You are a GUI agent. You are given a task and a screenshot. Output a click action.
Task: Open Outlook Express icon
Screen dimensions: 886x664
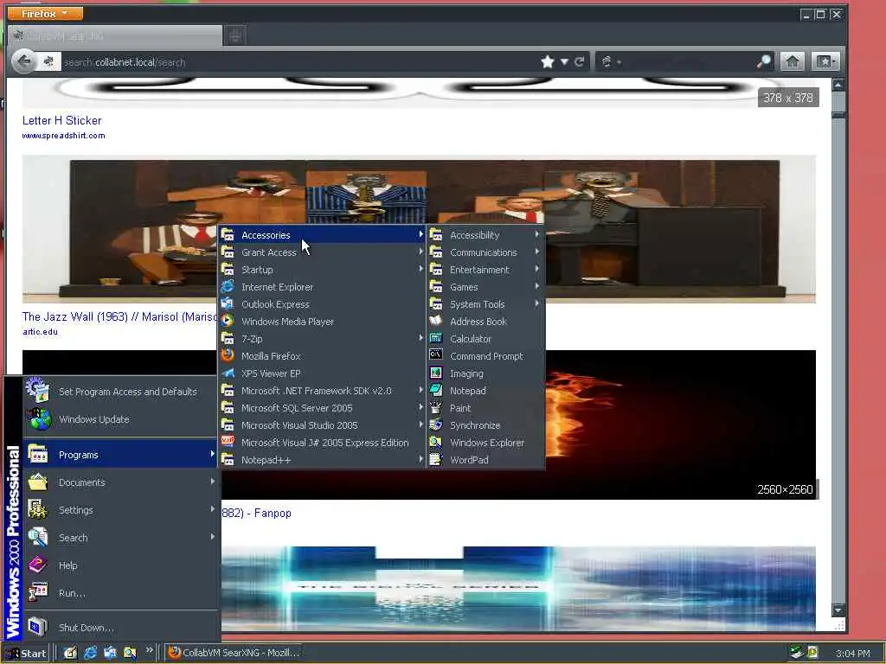coord(228,303)
